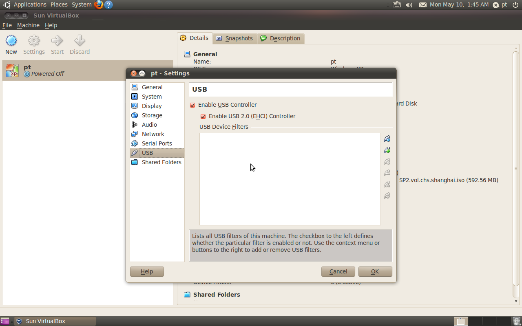Select USB settings category
Viewport: 522px width, 326px height.
[x=157, y=153]
